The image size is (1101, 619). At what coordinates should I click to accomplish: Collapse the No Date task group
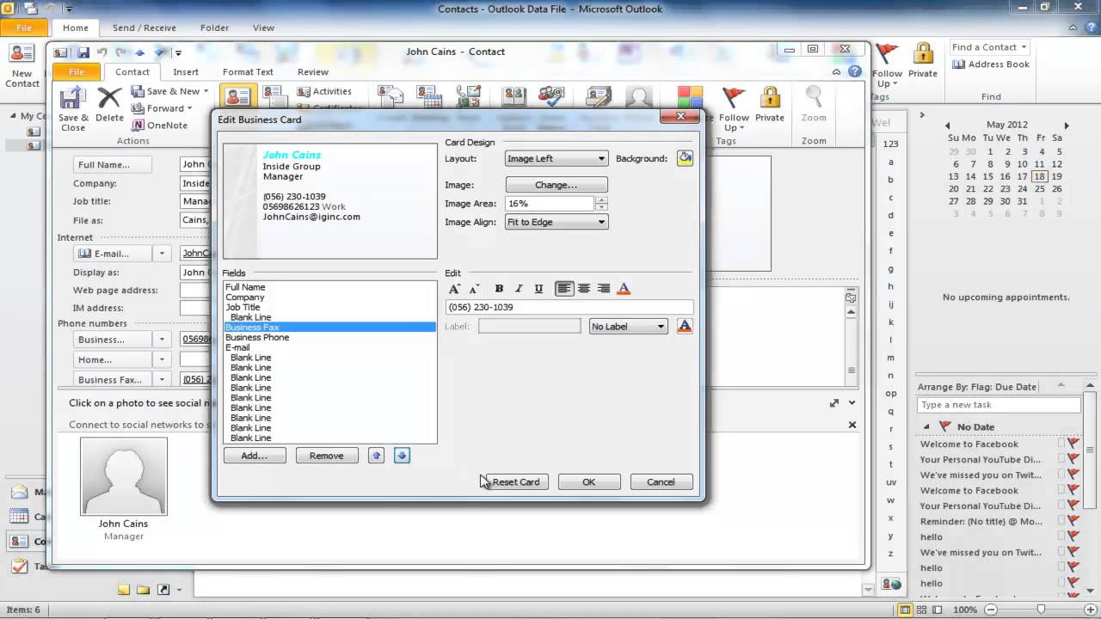coord(926,427)
